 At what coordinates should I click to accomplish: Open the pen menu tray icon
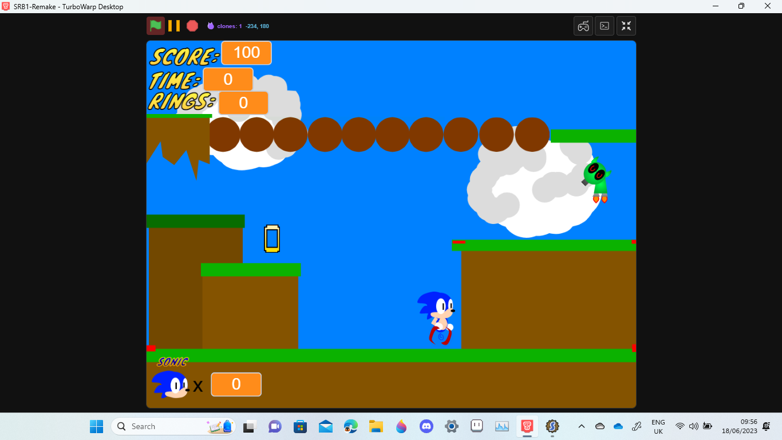(x=636, y=426)
